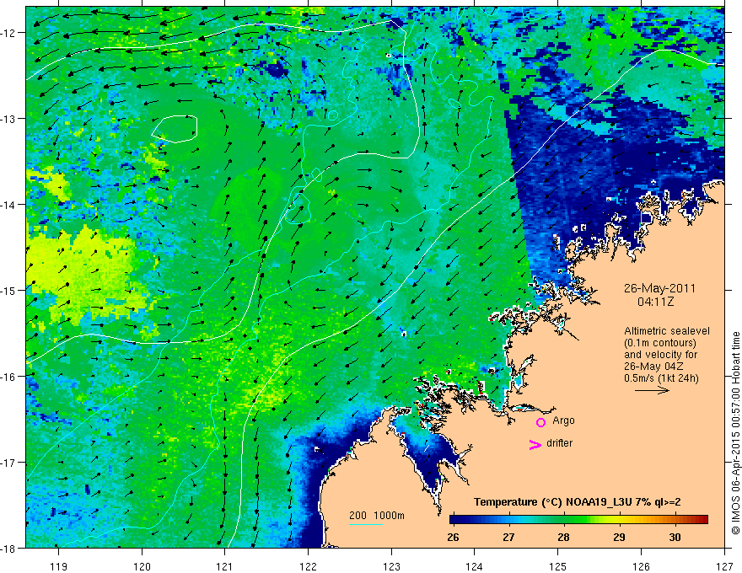
Task: Click the closed white sea-level contour loop near -13
Action: [x=175, y=129]
